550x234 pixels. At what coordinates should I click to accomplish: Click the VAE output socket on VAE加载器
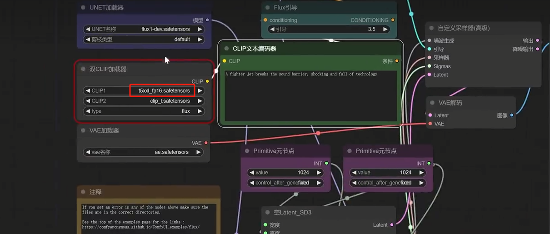206,143
